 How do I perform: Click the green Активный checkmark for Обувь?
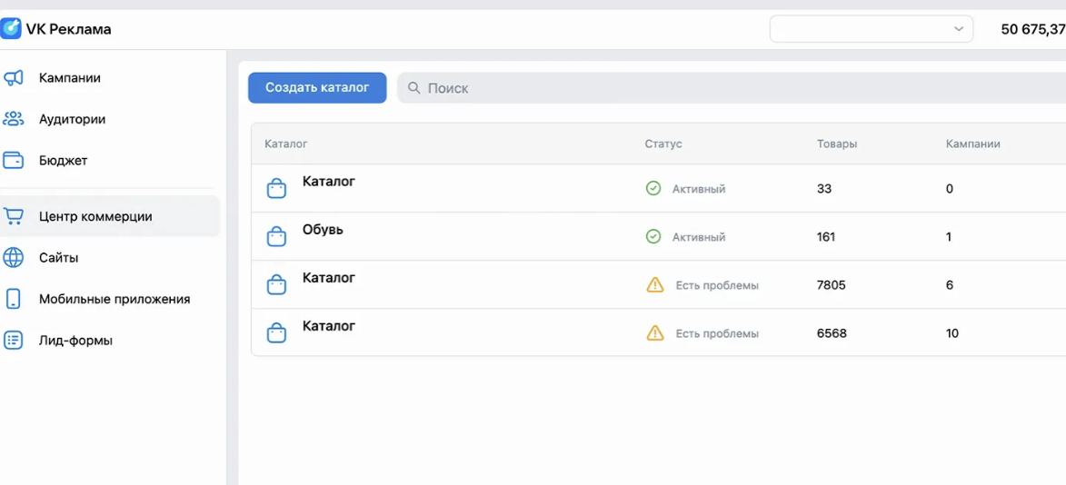(653, 236)
